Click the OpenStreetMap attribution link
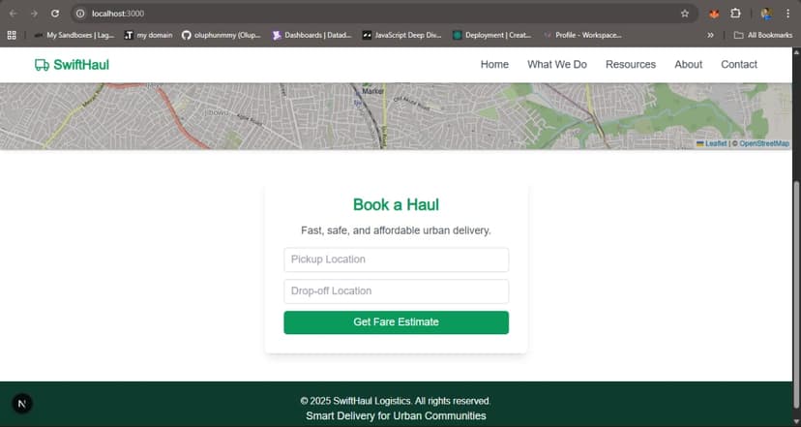 764,143
